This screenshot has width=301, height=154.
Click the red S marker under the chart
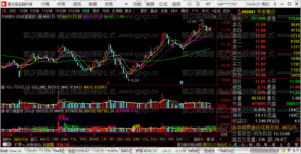click(108, 83)
